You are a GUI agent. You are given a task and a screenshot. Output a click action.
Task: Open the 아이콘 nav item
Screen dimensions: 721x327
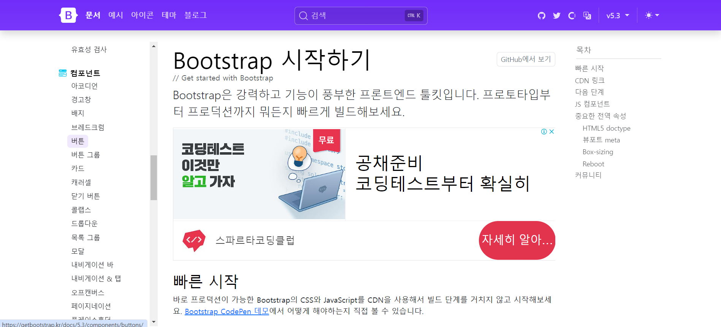[142, 15]
